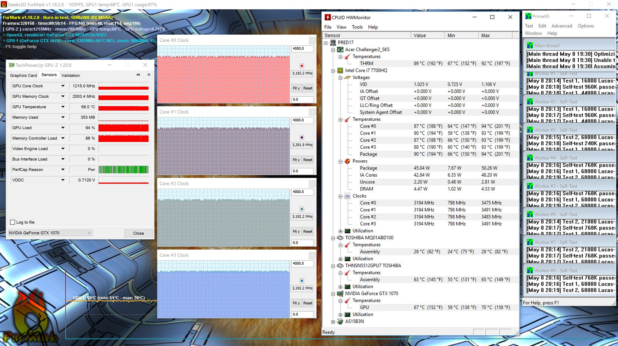Open the Tools menu in HWMonitor

(x=357, y=27)
